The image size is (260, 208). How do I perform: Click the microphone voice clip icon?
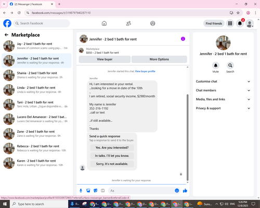click(x=81, y=191)
